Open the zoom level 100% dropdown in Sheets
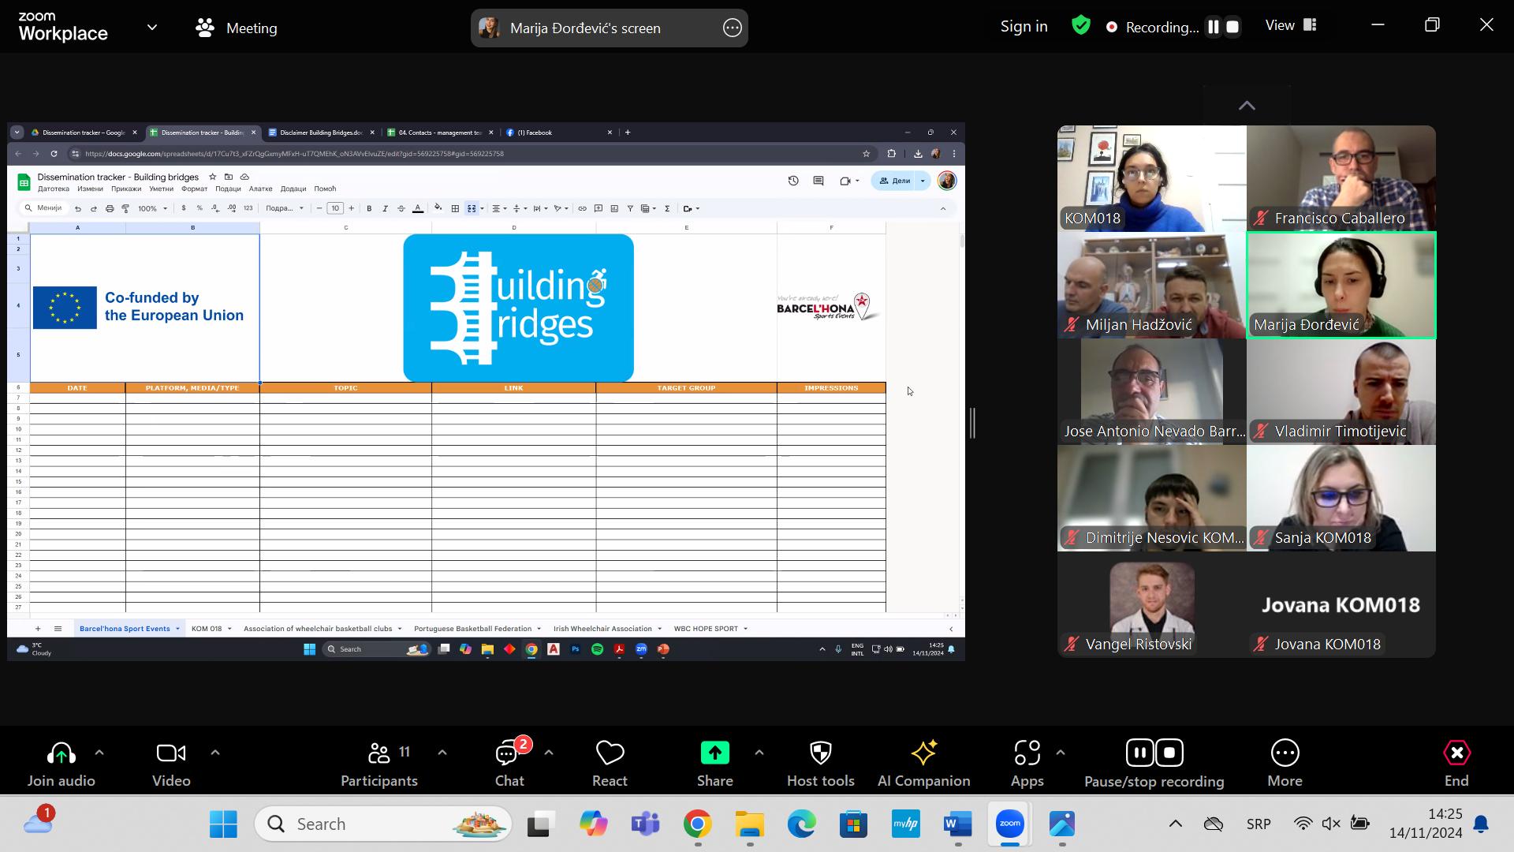 [x=152, y=209]
